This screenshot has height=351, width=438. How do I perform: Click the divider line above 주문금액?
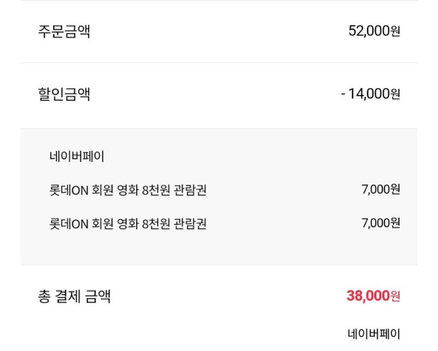tap(219, 0)
